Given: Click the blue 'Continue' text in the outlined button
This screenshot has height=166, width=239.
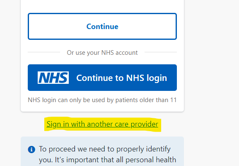Looking at the screenshot, I should click(x=102, y=27).
